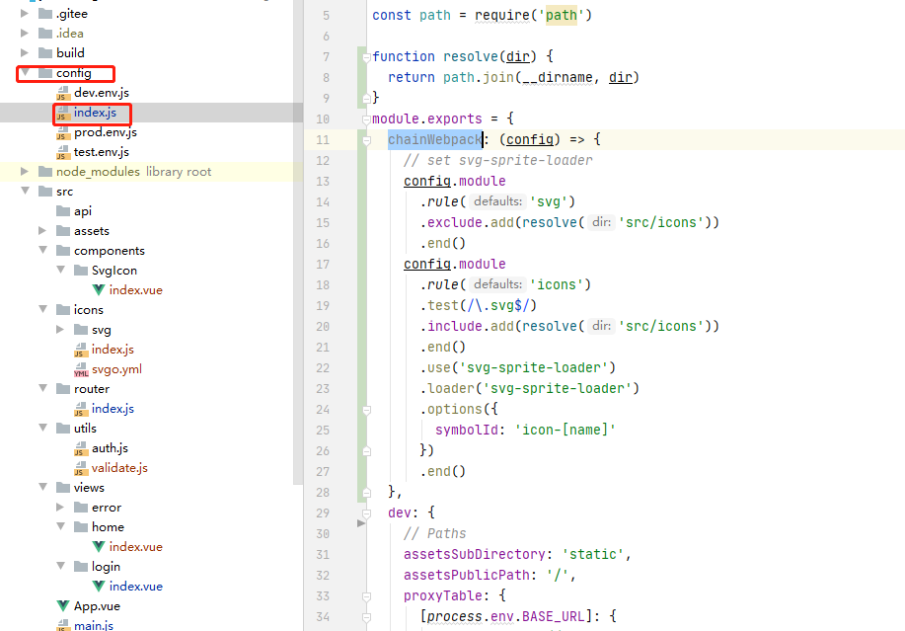The width and height of the screenshot is (905, 631).
Task: Select test.env.js in project tree
Action: coord(102,152)
